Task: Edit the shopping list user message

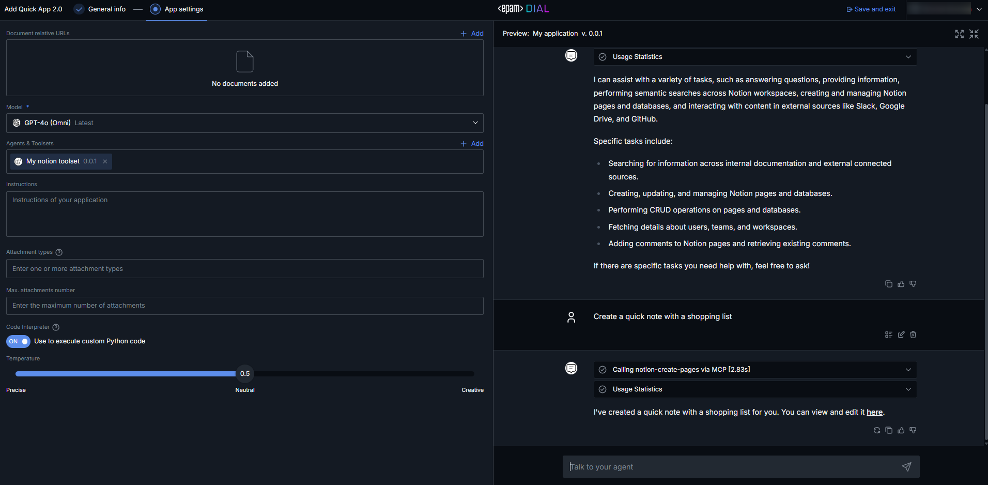Action: pyautogui.click(x=901, y=335)
